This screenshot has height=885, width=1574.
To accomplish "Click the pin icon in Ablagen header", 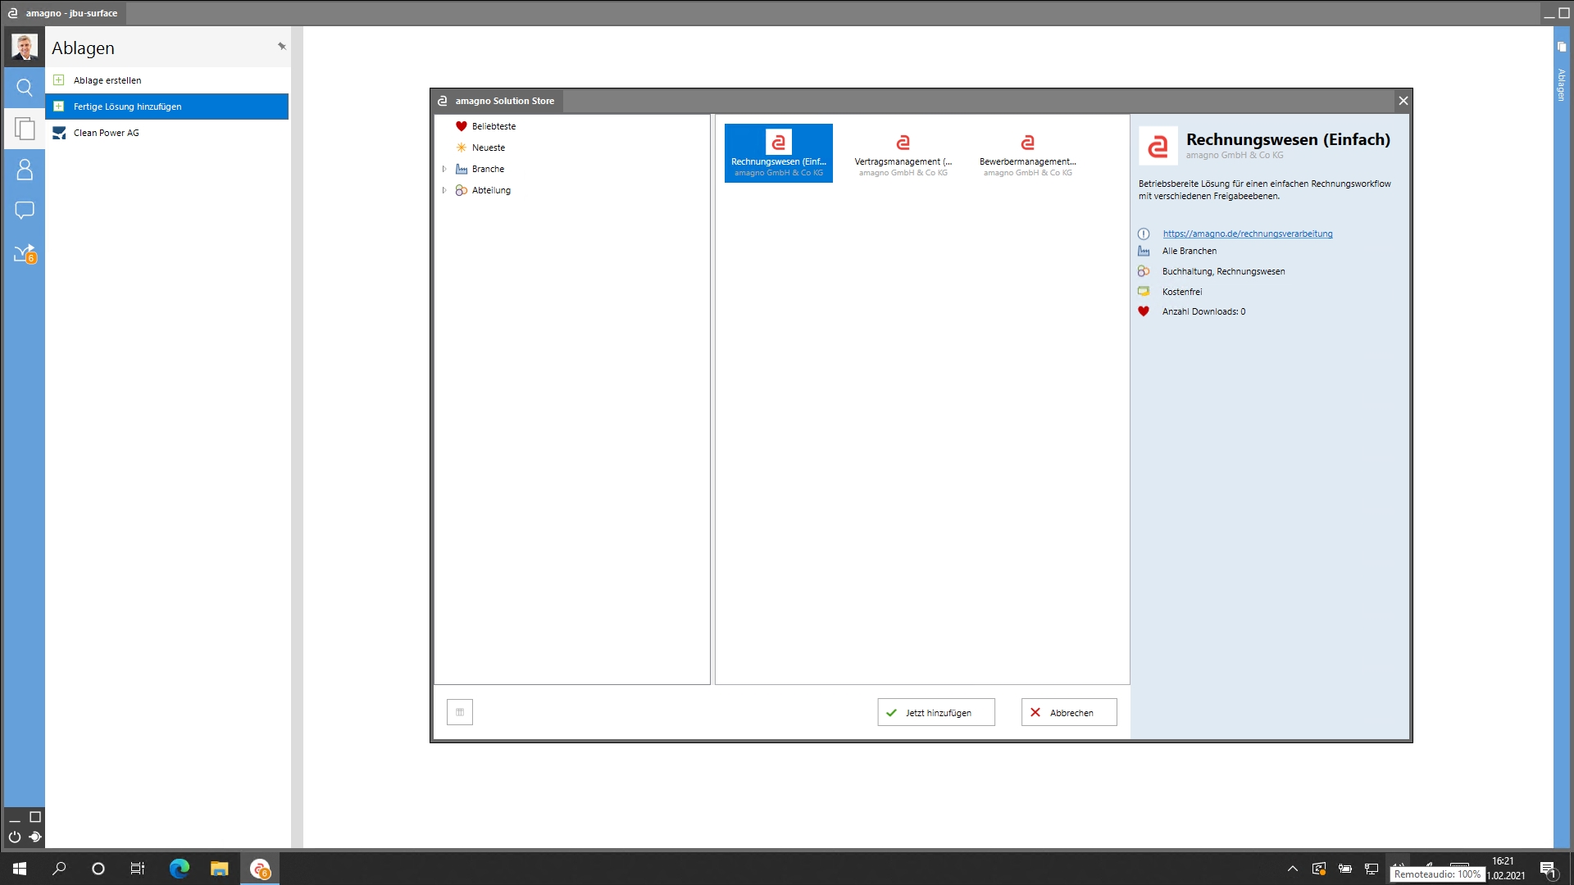I will click(281, 47).
